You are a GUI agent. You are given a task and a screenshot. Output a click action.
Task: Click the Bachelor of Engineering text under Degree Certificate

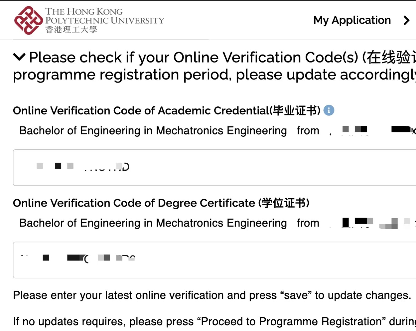pos(153,223)
